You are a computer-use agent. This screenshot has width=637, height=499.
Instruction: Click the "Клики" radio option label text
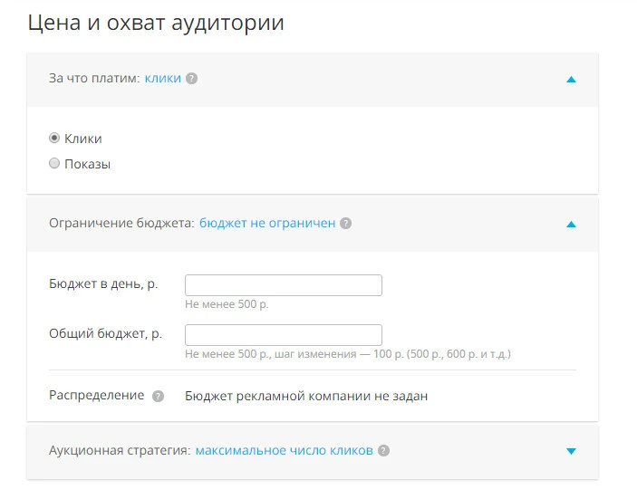click(83, 139)
